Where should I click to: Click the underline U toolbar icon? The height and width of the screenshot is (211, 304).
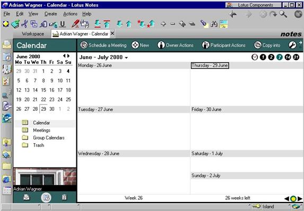point(63,24)
